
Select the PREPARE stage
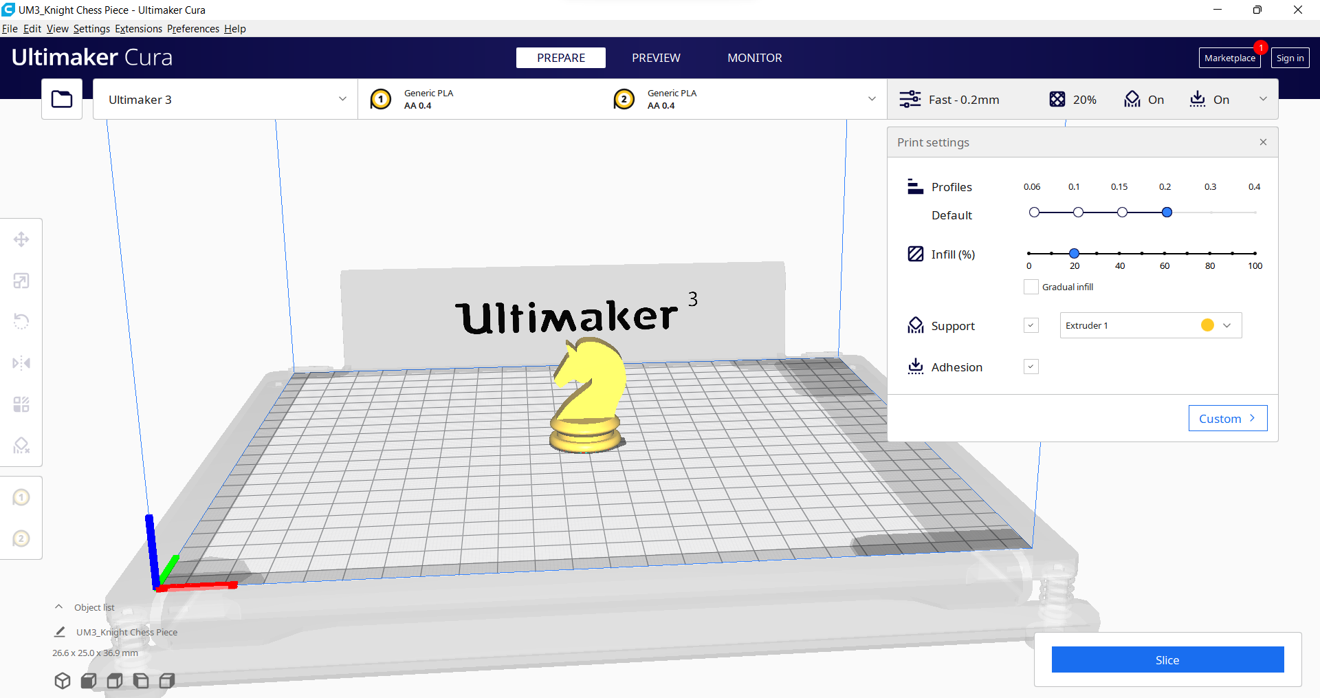click(x=561, y=58)
